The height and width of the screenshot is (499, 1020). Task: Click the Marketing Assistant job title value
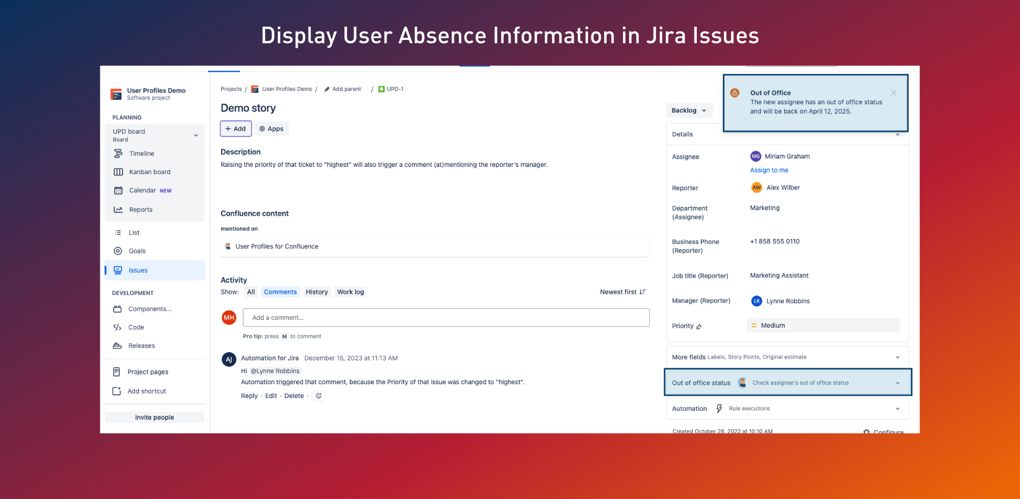pyautogui.click(x=779, y=276)
